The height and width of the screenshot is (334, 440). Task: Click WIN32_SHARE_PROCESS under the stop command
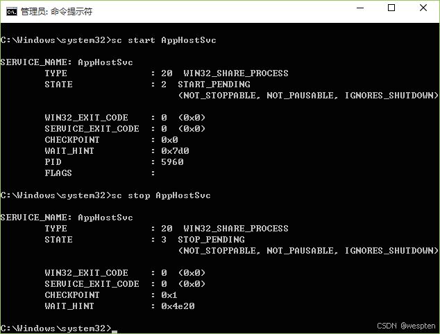(236, 229)
